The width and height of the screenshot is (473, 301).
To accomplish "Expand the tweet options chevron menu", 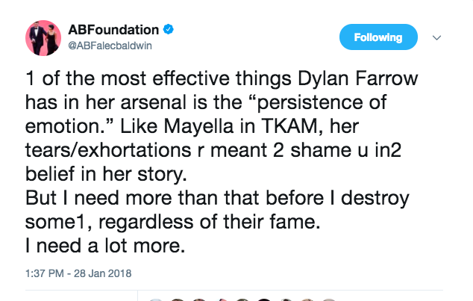I will tap(436, 38).
